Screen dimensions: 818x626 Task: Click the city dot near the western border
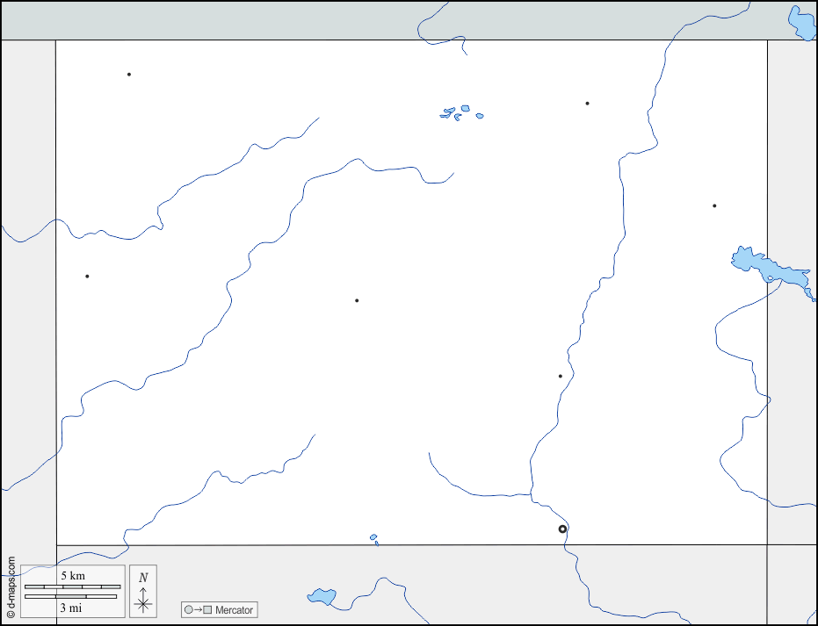(x=87, y=276)
